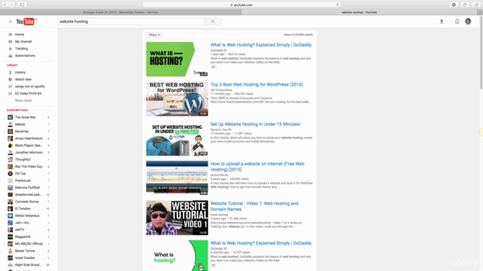
Task: Go to the YouTube logo homepage
Action: [25, 22]
